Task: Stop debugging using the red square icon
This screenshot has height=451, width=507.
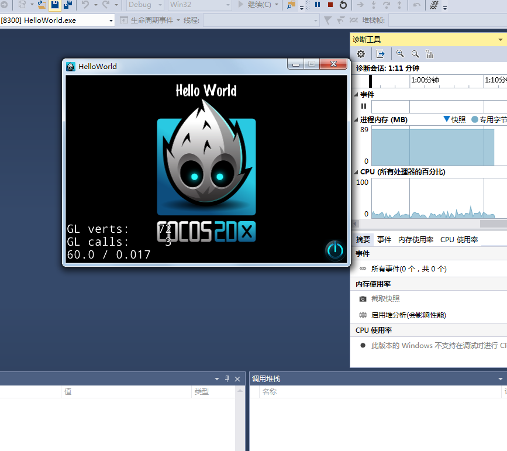Action: (x=329, y=5)
